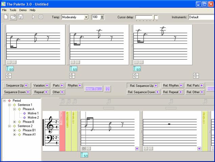This screenshot has width=215, height=162.
Task: Click the How To... button
Action: coord(93,89)
